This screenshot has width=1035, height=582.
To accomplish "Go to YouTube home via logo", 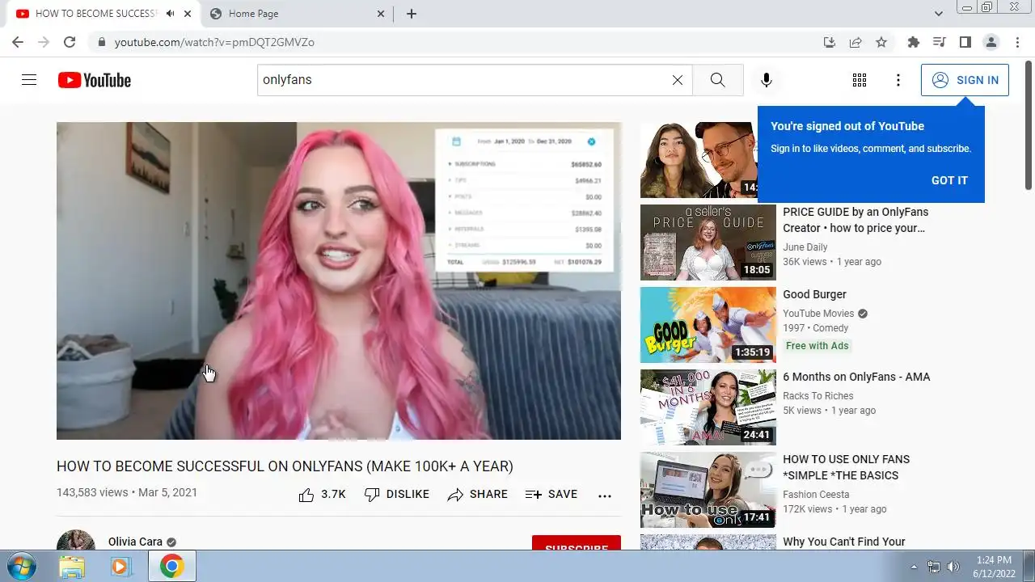I will [x=94, y=80].
